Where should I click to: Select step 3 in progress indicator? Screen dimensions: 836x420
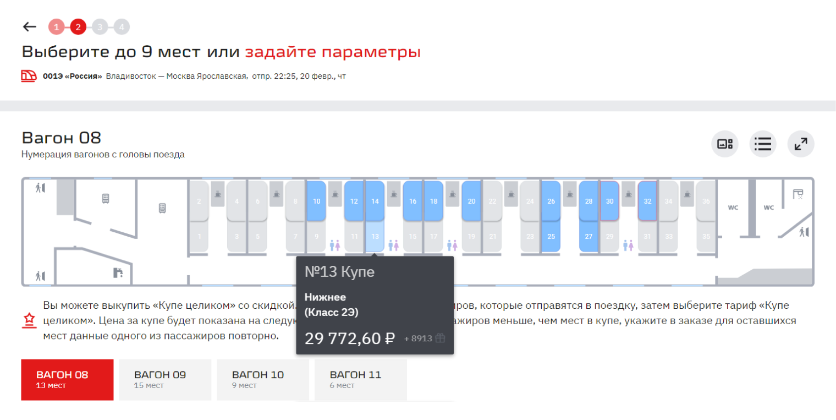[100, 26]
